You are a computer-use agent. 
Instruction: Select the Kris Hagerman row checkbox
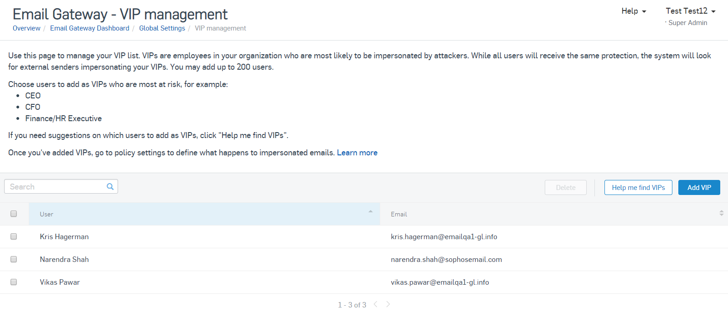point(14,236)
